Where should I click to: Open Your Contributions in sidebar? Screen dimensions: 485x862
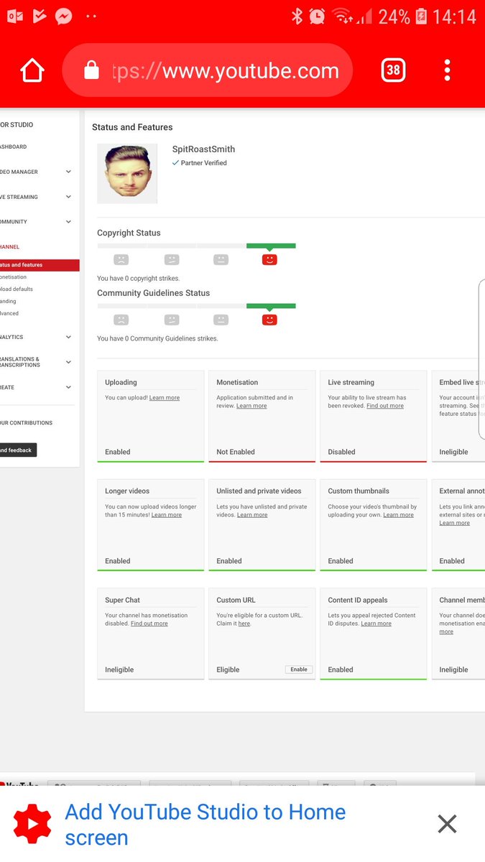[x=27, y=423]
